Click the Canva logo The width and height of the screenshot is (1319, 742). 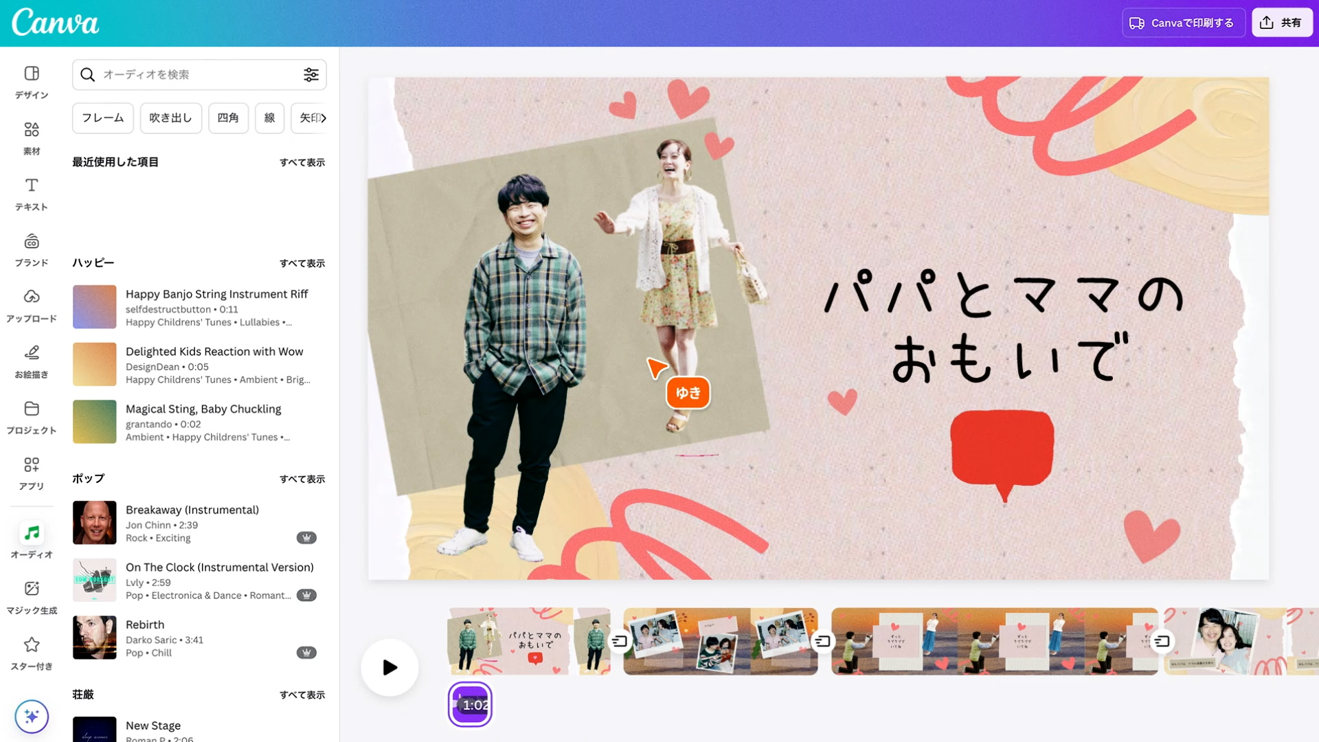tap(56, 23)
